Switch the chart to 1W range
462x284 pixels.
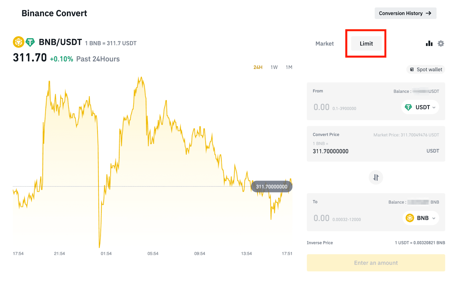(274, 67)
